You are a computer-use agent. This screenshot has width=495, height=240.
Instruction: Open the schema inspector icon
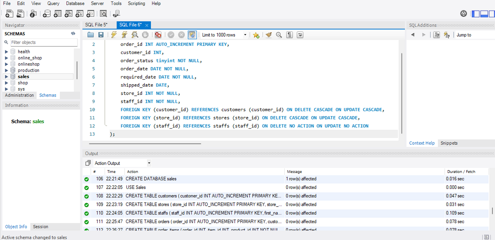click(33, 13)
